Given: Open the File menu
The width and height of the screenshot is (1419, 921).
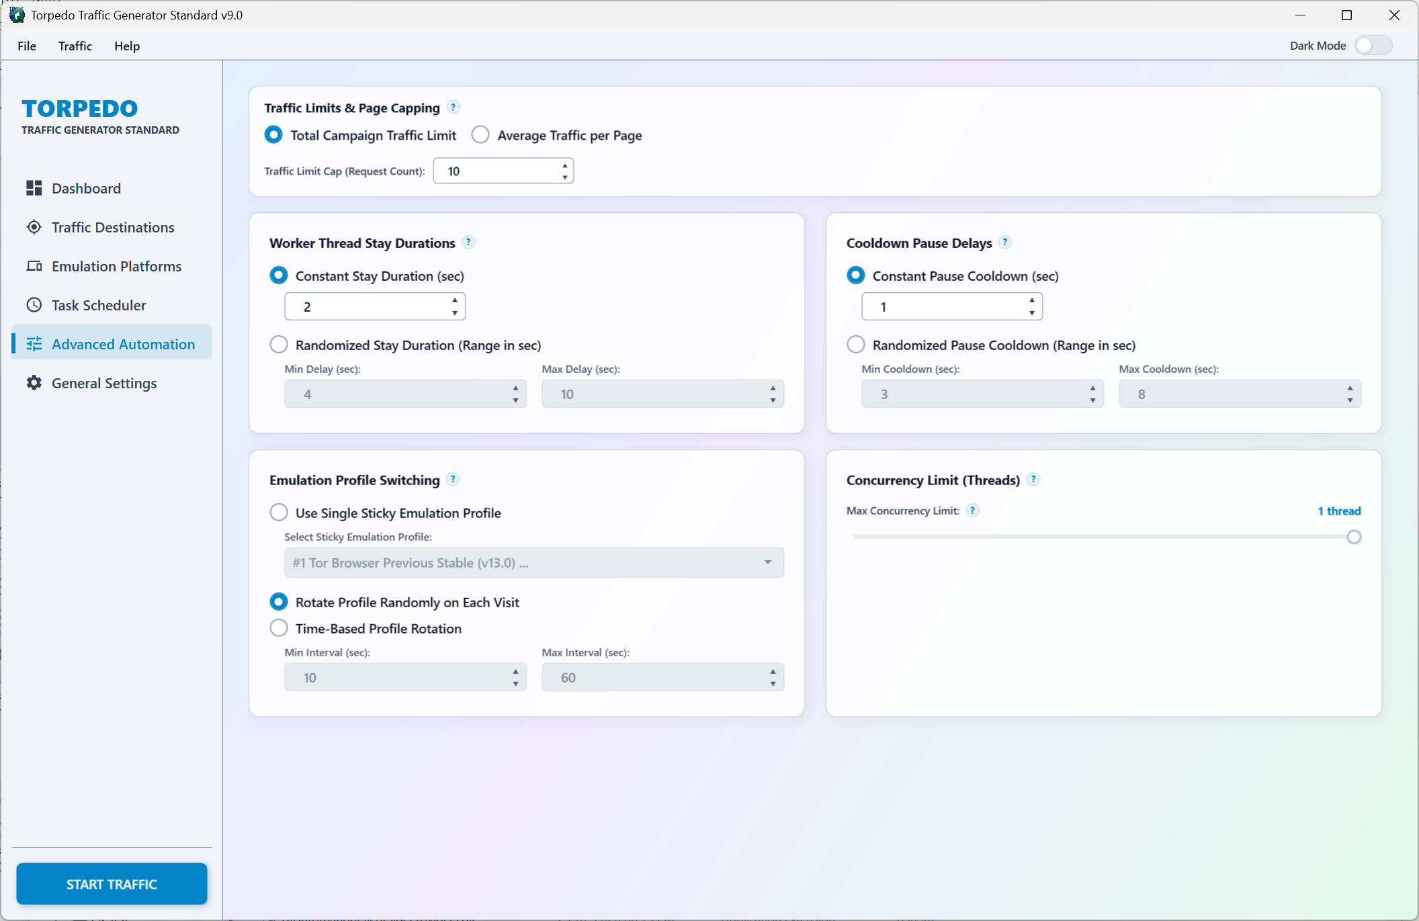Looking at the screenshot, I should 27,46.
